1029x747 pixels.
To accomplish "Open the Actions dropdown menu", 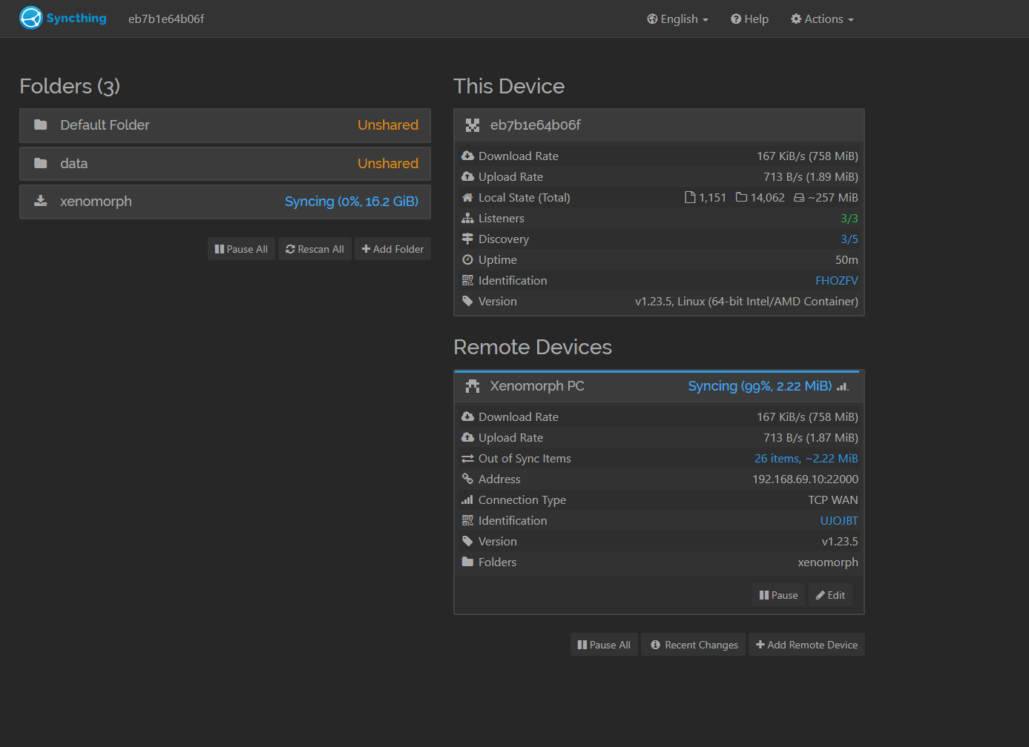I will [822, 19].
